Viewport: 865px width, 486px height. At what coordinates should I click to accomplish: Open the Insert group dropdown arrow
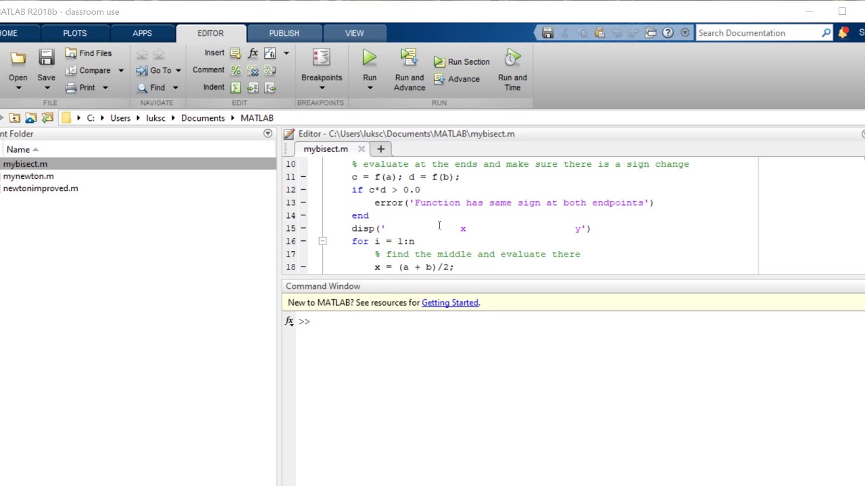point(286,53)
